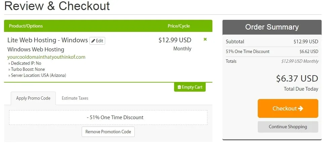Switch to the Estimate Taxes tab
327x143 pixels.
click(x=75, y=98)
